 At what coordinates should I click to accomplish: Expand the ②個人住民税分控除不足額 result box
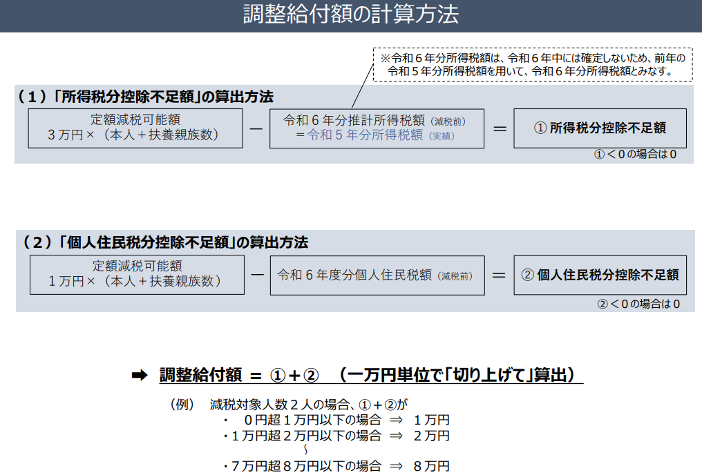point(599,275)
